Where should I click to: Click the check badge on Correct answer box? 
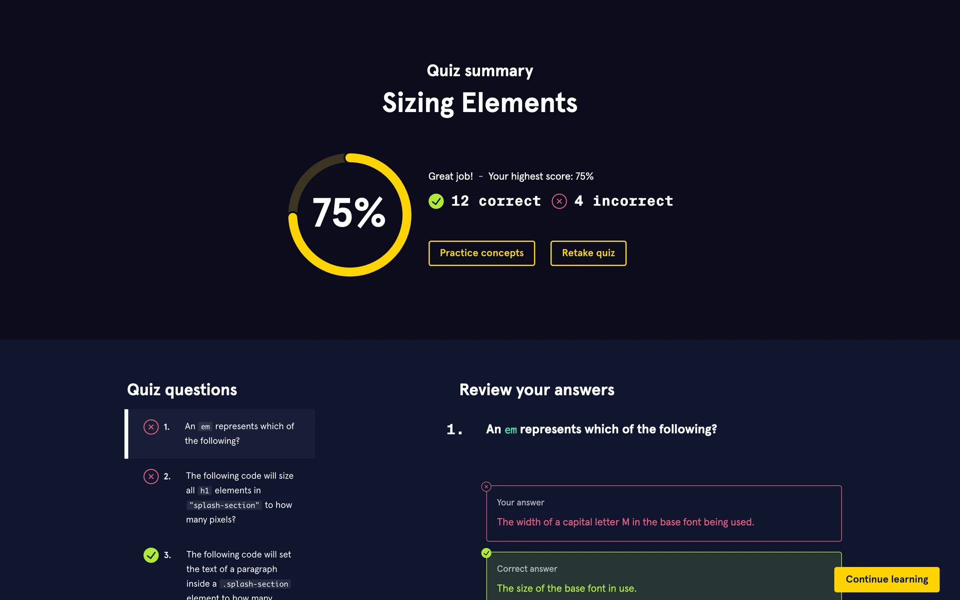[x=486, y=553]
